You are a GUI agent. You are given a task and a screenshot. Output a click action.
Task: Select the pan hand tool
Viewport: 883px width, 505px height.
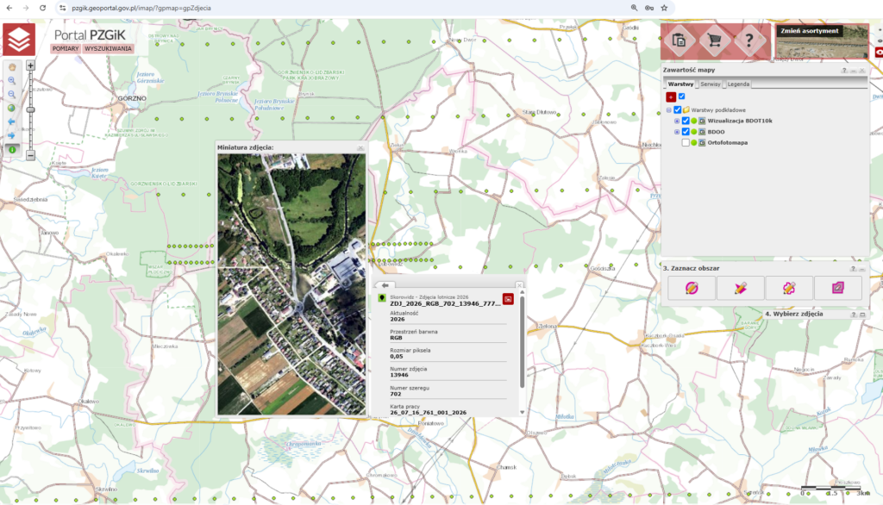pos(11,67)
